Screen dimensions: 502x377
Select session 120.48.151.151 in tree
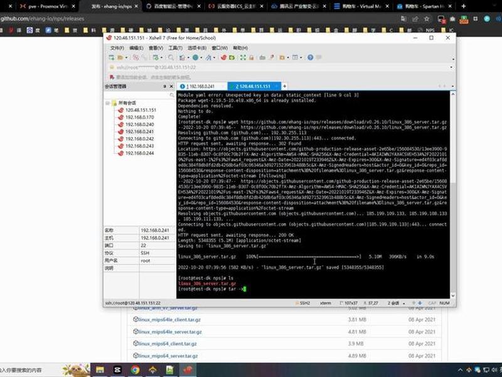tap(141, 110)
